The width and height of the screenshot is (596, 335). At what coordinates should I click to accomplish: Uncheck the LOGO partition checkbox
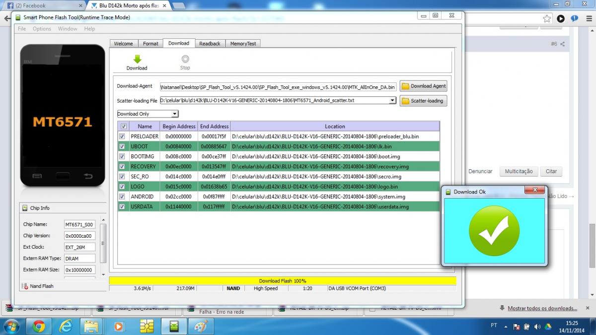pyautogui.click(x=122, y=187)
